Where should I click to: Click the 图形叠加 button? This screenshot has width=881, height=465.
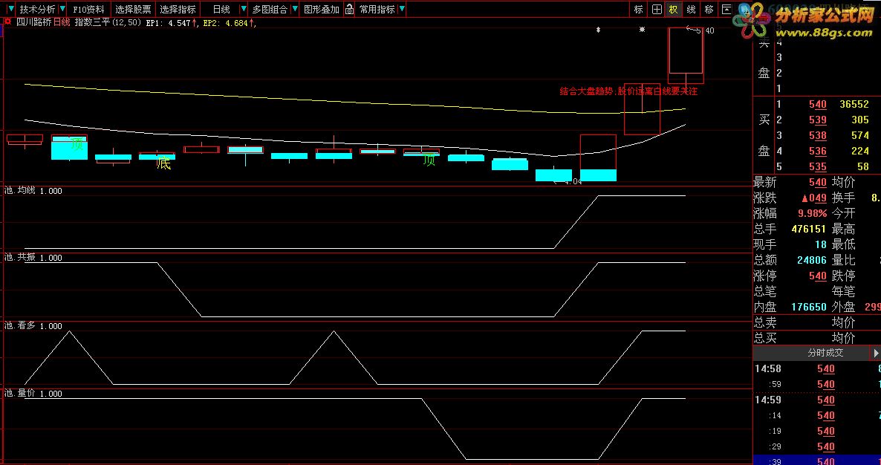322,9
